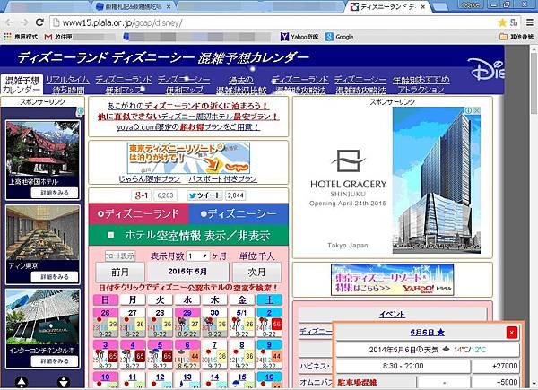Click the up arrow below sidebar ads
Image resolution: width=538 pixels, height=390 pixels.
22,383
